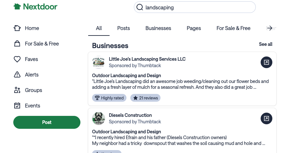284x153 pixels.
Task: Switch to the Posts tab
Action: click(124, 28)
